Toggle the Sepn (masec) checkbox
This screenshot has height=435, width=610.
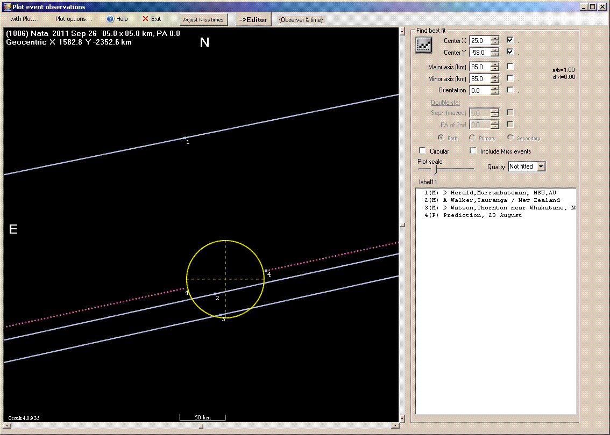510,112
